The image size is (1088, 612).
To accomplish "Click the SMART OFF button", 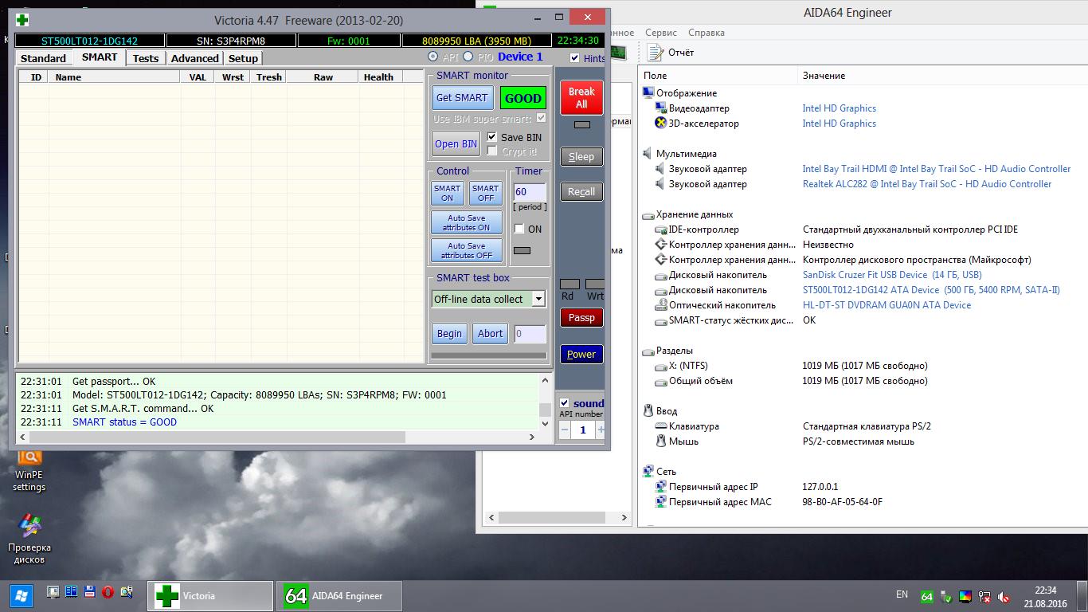I will point(486,194).
